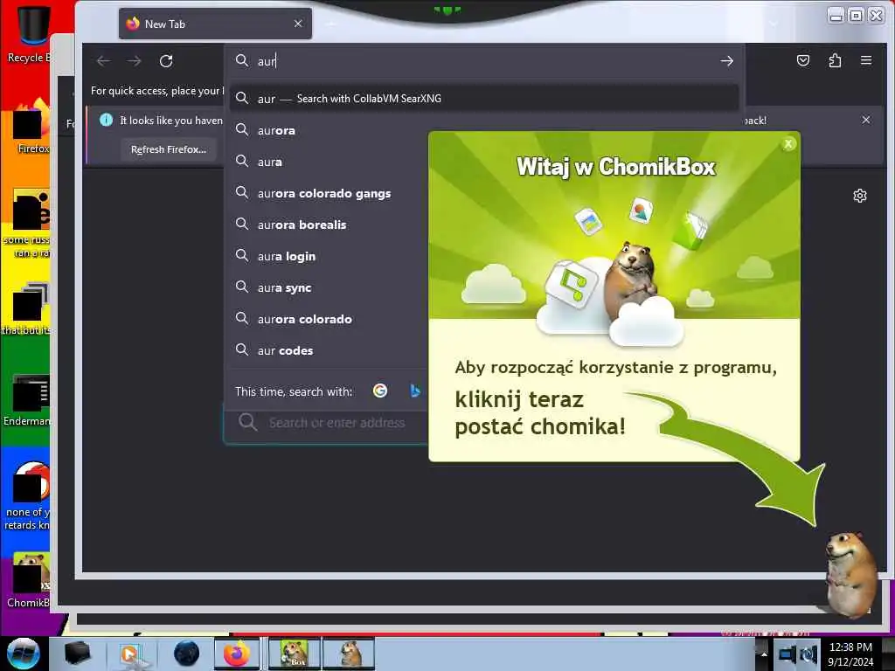
Task: Click the Refresh Firefox... button
Action: (169, 149)
